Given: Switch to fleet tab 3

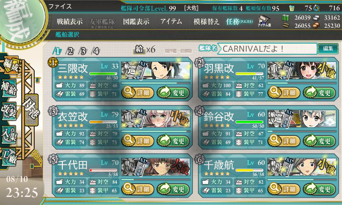Looking at the screenshot, I should click(83, 51).
